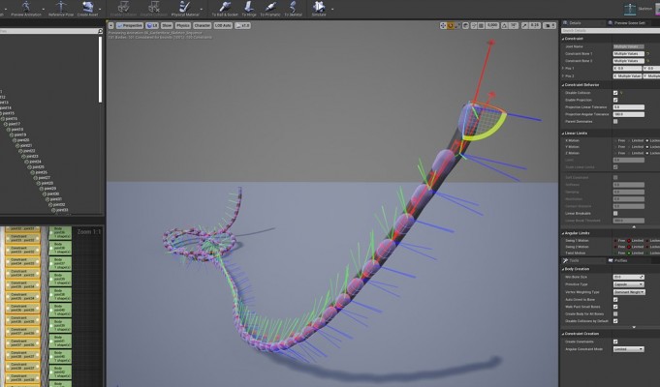Click the Projection Linear Tolerance field
The height and width of the screenshot is (387, 660).
[628, 107]
